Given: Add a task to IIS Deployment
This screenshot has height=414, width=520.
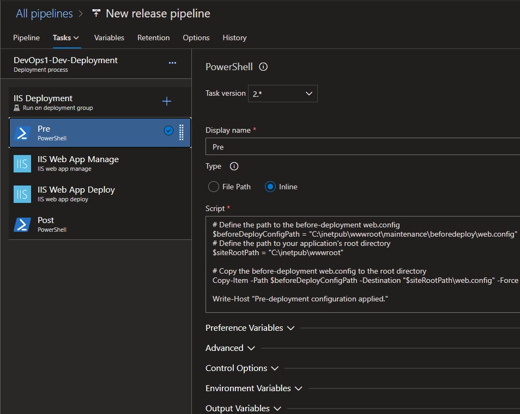Looking at the screenshot, I should coord(166,101).
